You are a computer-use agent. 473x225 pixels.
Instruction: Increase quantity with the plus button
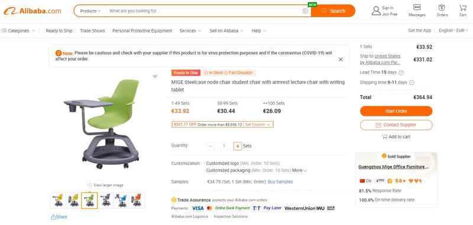[x=238, y=146]
